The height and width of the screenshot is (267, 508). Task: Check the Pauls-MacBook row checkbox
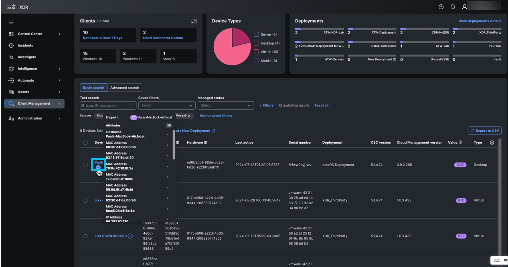click(x=85, y=165)
